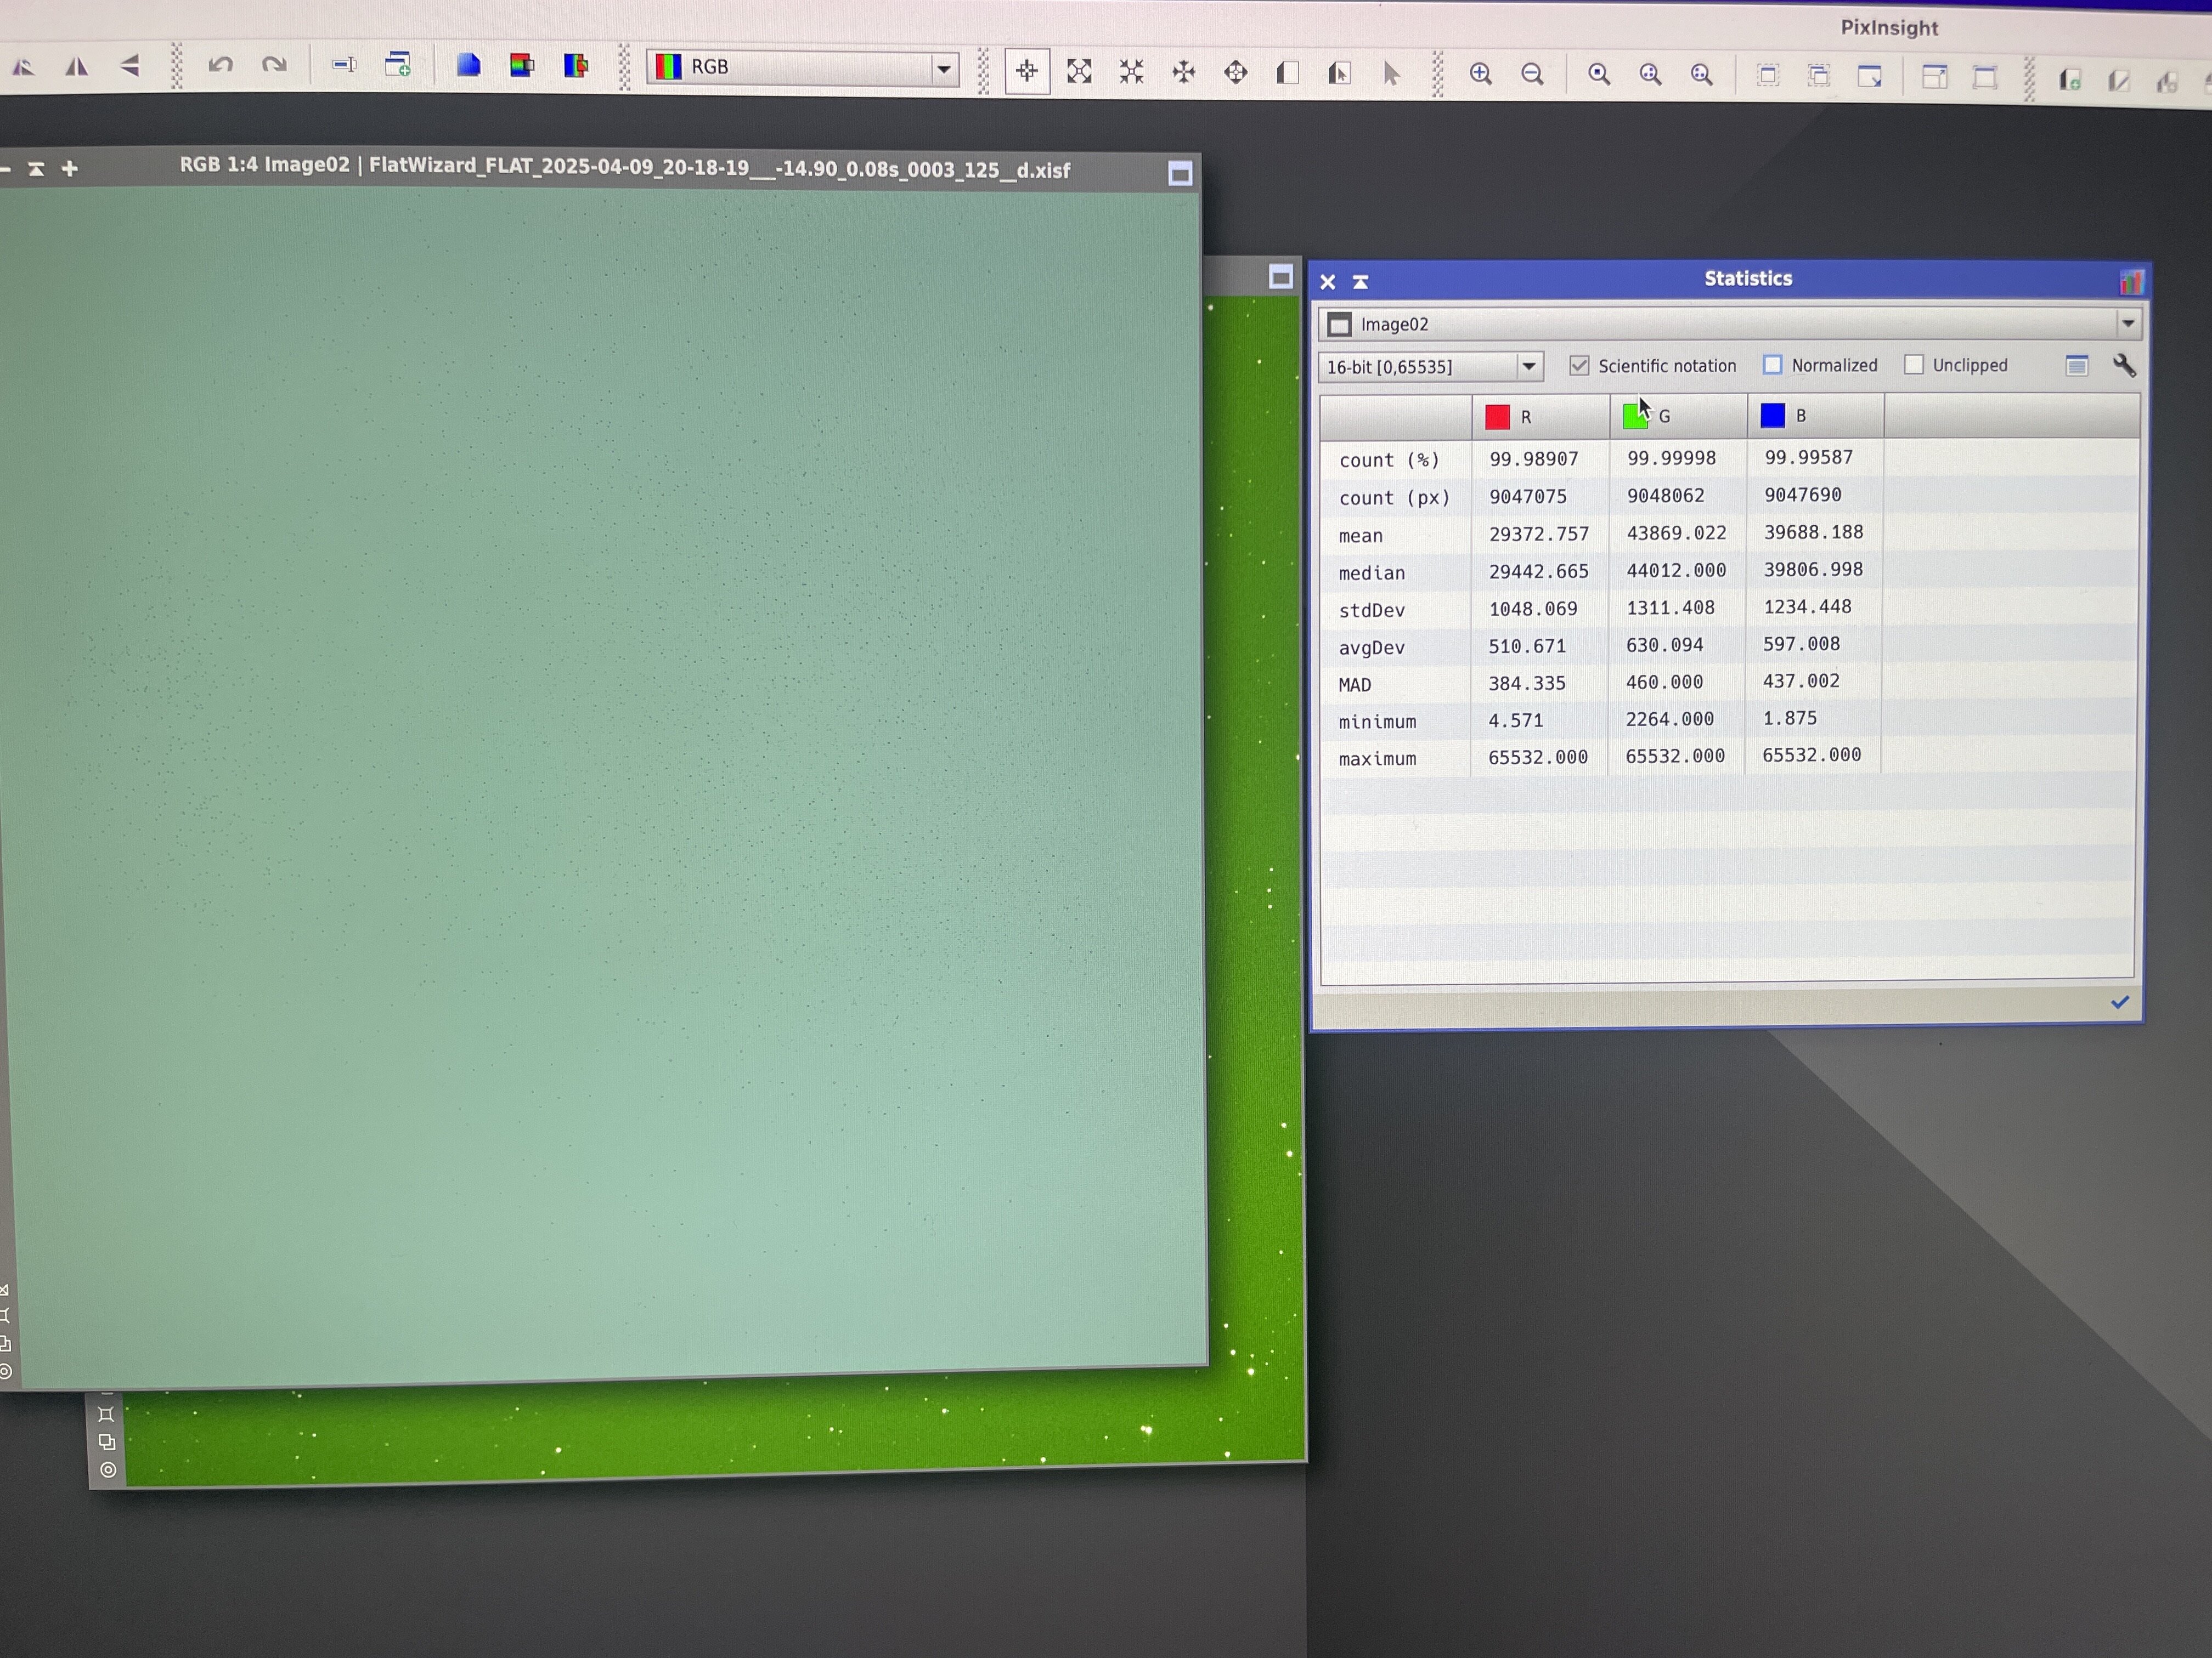Select the horizontal mirror flip icon
The image size is (2212, 1658).
(x=76, y=67)
